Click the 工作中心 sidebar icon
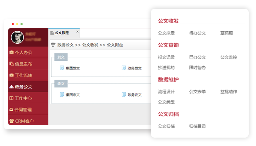Viewport: 256px width, 146px height. [x=11, y=98]
